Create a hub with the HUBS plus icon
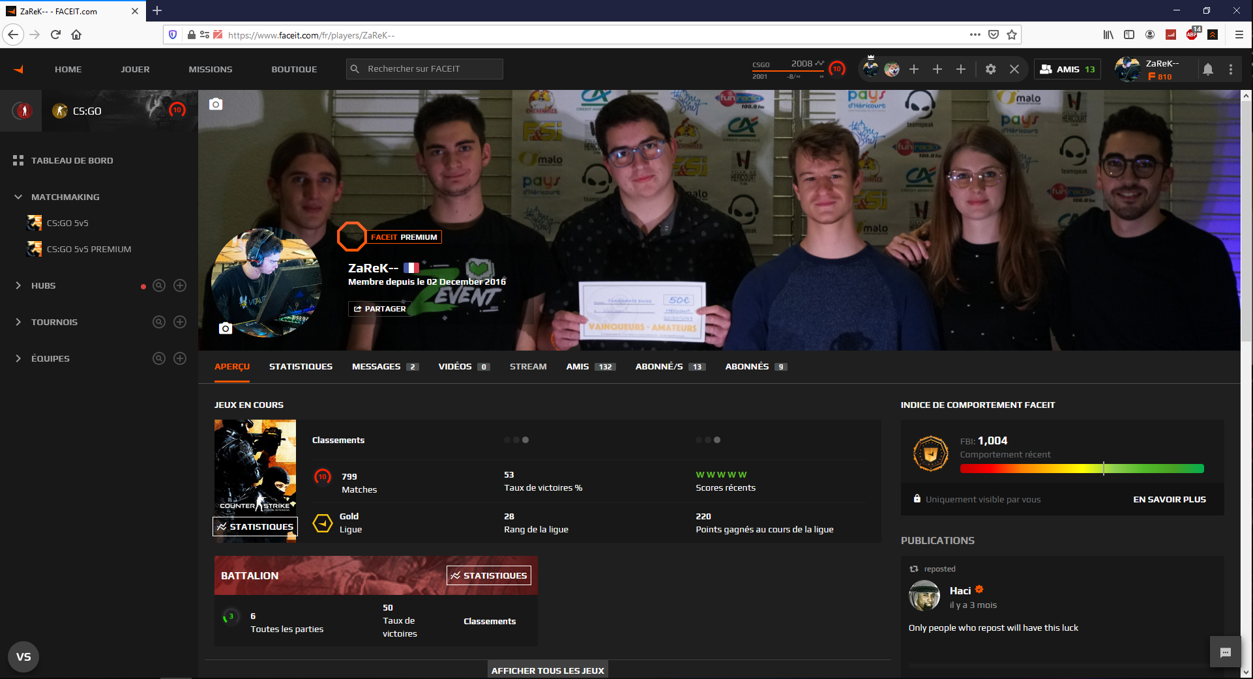 pos(180,285)
